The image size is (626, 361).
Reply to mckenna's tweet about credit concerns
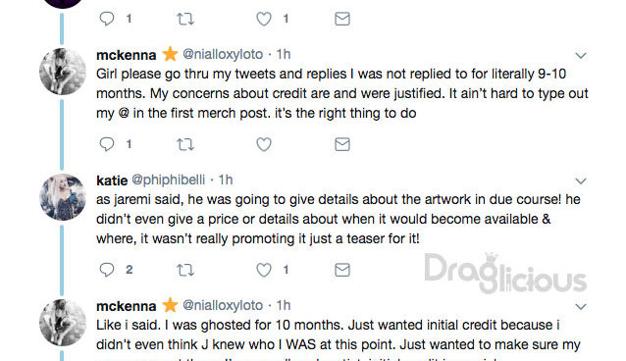107,144
